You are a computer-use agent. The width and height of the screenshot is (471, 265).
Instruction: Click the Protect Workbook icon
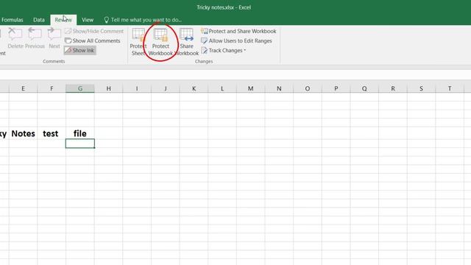(x=160, y=35)
